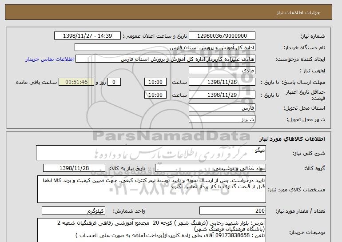The image size is (342, 242).
Task: Click the days remaining field showing 0
Action: (x=114, y=82)
